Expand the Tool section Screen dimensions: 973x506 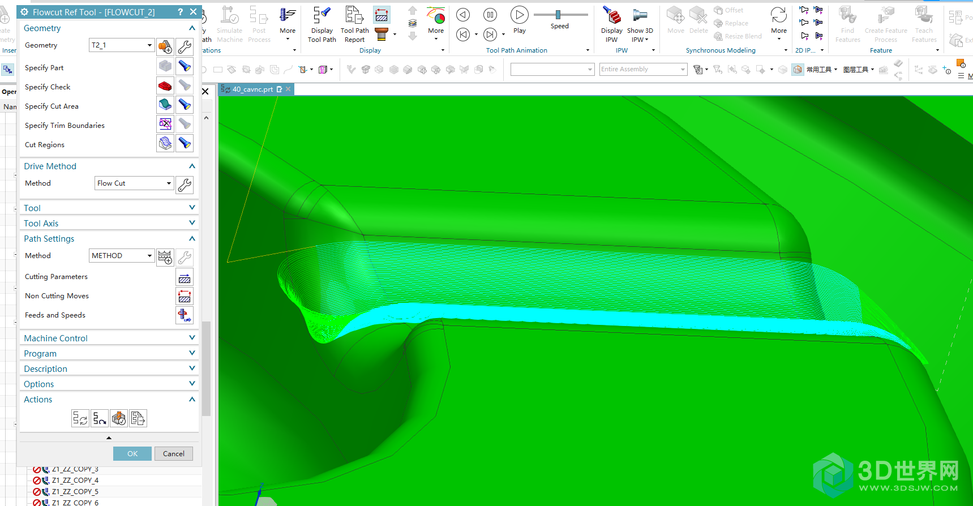coord(192,208)
